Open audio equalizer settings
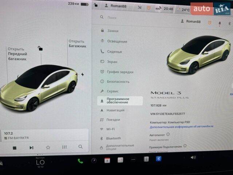This screenshot has height=175, width=233. click(64, 147)
